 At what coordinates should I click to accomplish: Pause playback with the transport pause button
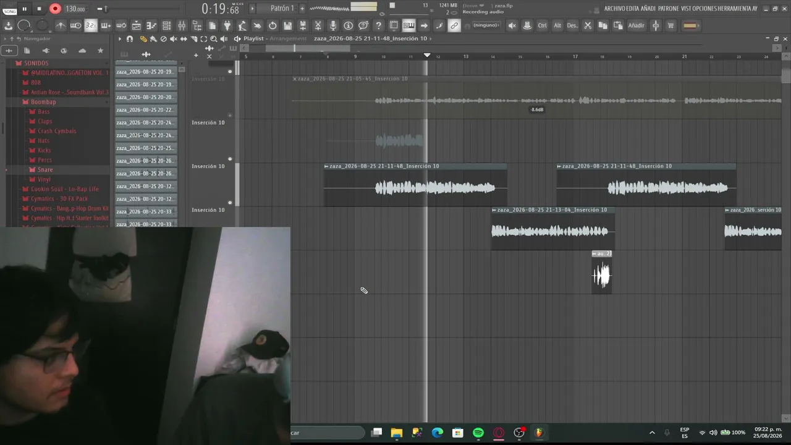[x=24, y=9]
